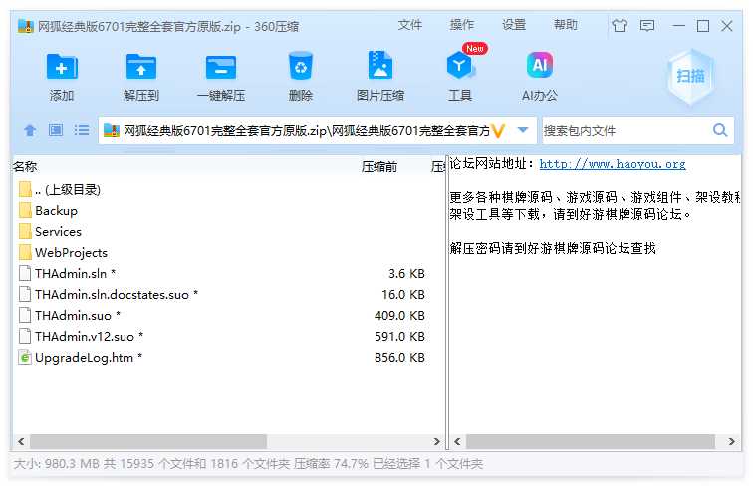
Task: Click the THAdmin.sln file icon
Action: 25,273
